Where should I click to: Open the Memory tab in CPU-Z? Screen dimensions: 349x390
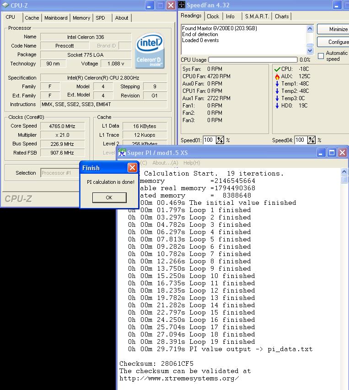(81, 18)
